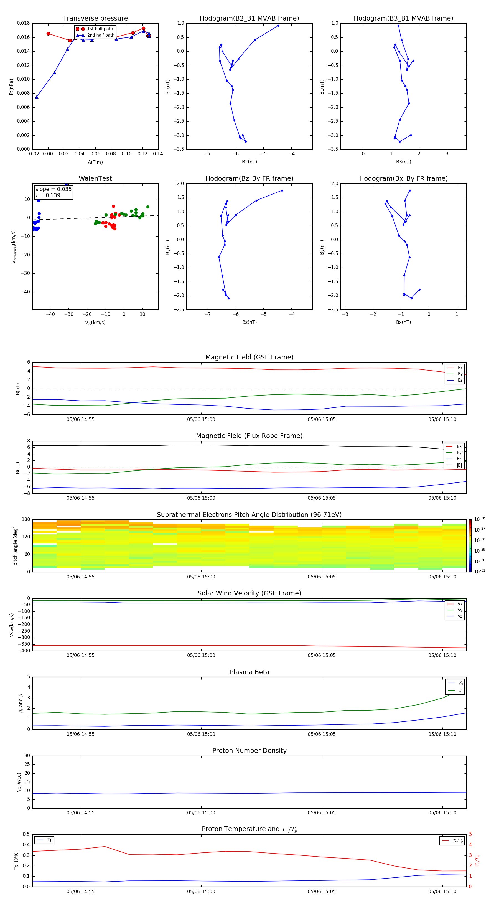This screenshot has width=499, height=916.
Task: Click the −400 tick on Solar Wind axis
Action: point(24,651)
